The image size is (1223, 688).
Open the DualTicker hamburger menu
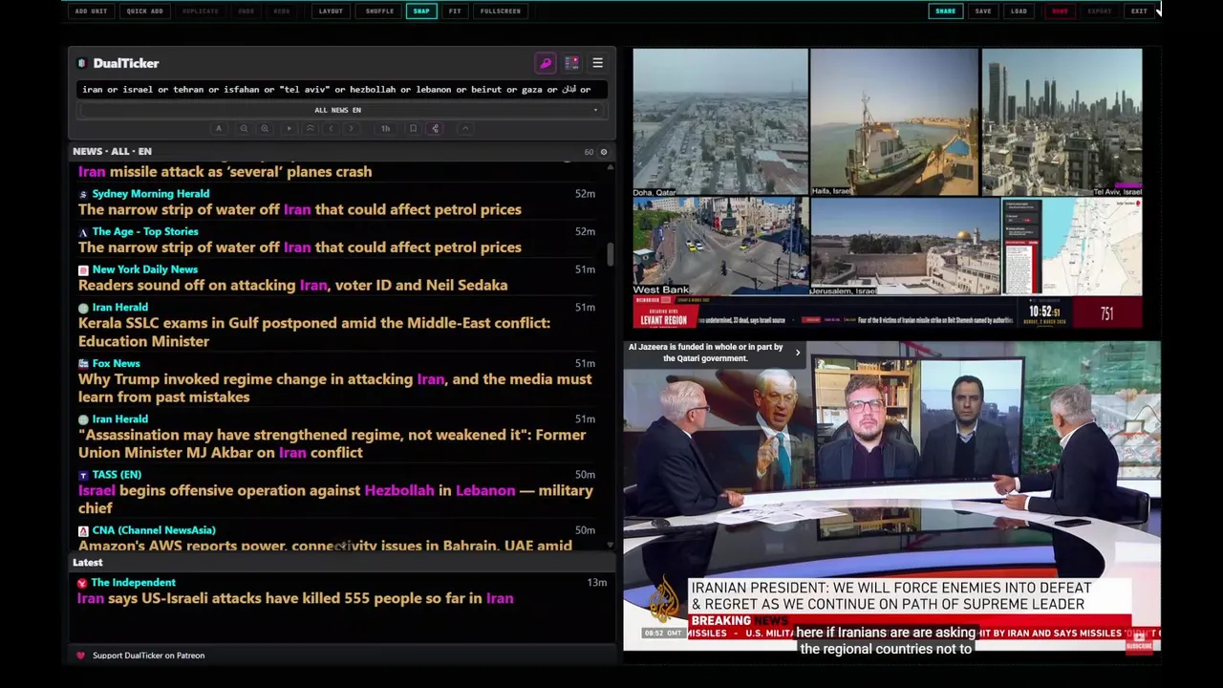click(x=597, y=63)
